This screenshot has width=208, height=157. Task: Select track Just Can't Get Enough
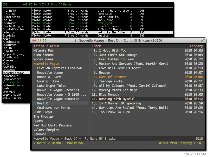coord(147,55)
